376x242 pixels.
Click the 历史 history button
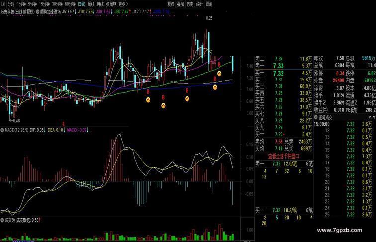(190, 4)
